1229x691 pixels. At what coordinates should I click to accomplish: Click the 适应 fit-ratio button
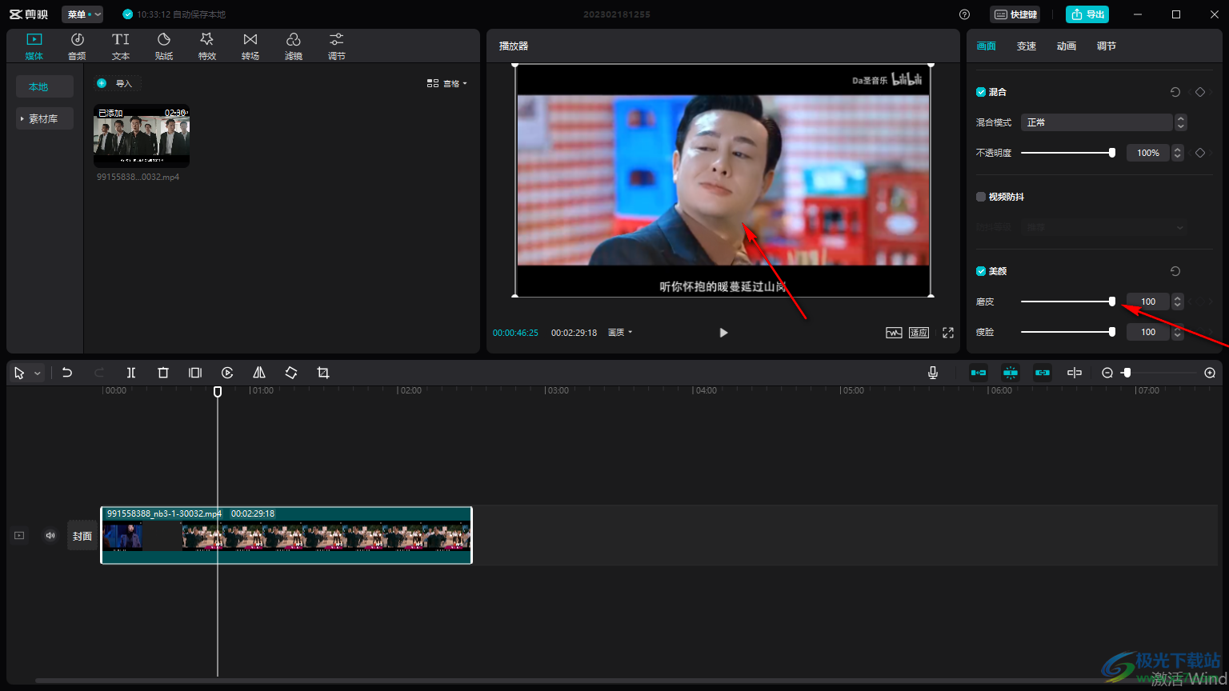click(x=919, y=333)
